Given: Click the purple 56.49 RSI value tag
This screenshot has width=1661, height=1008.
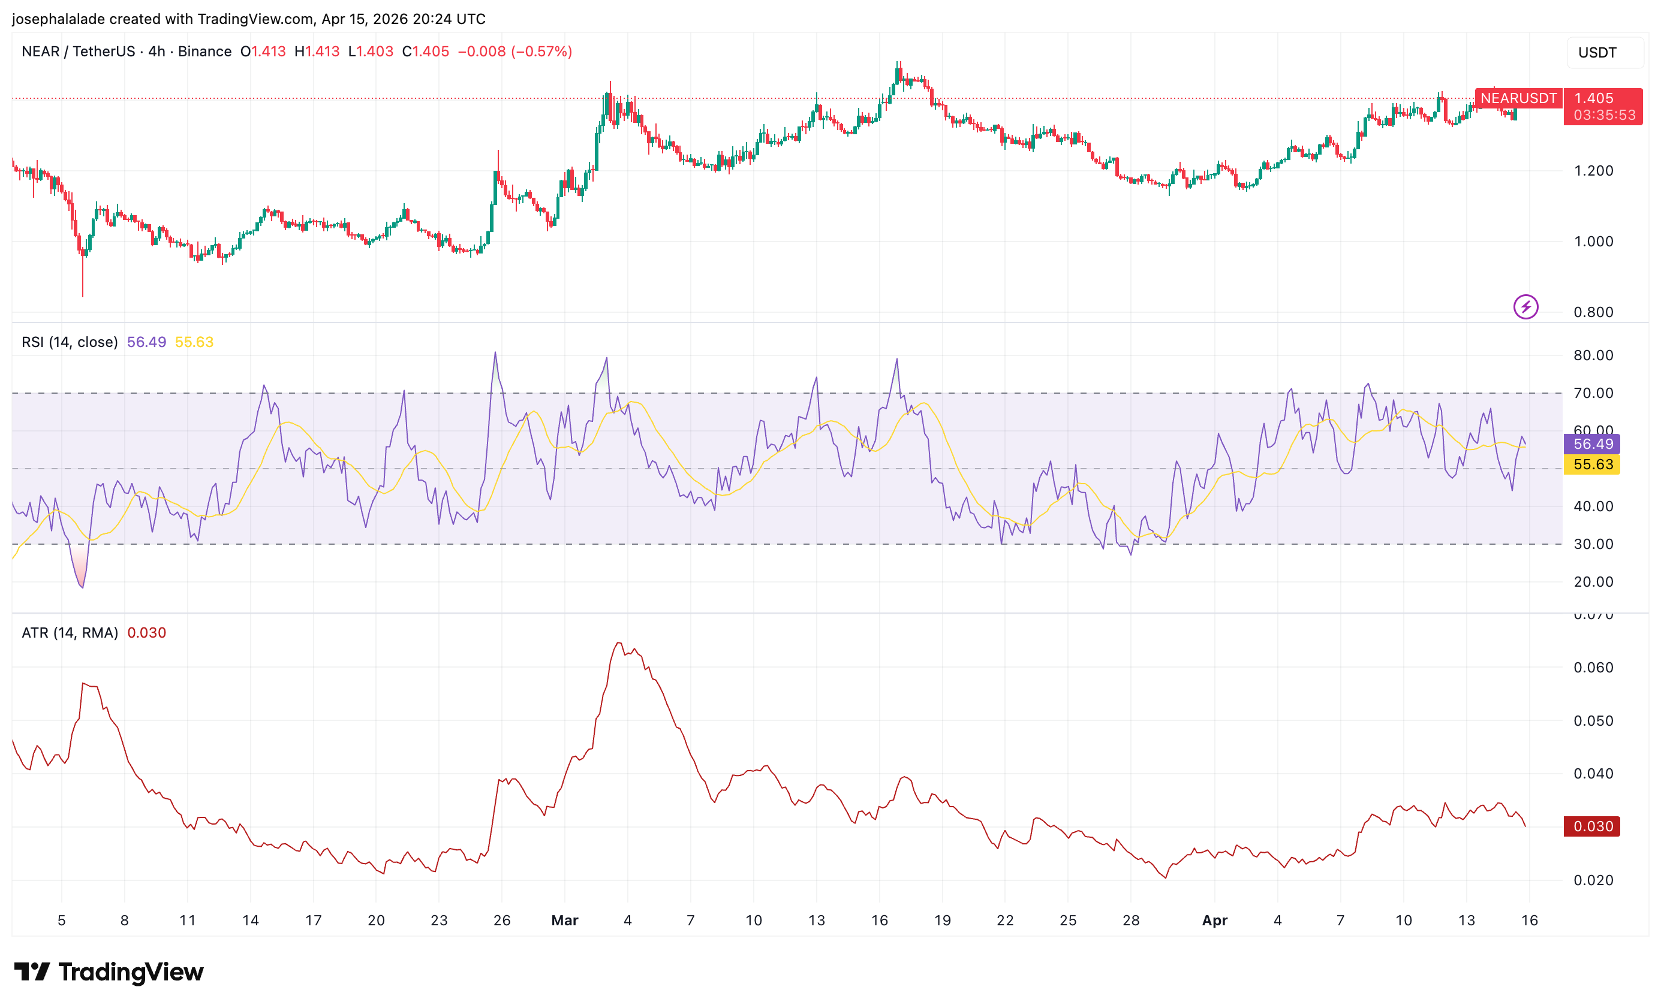Looking at the screenshot, I should tap(1592, 444).
